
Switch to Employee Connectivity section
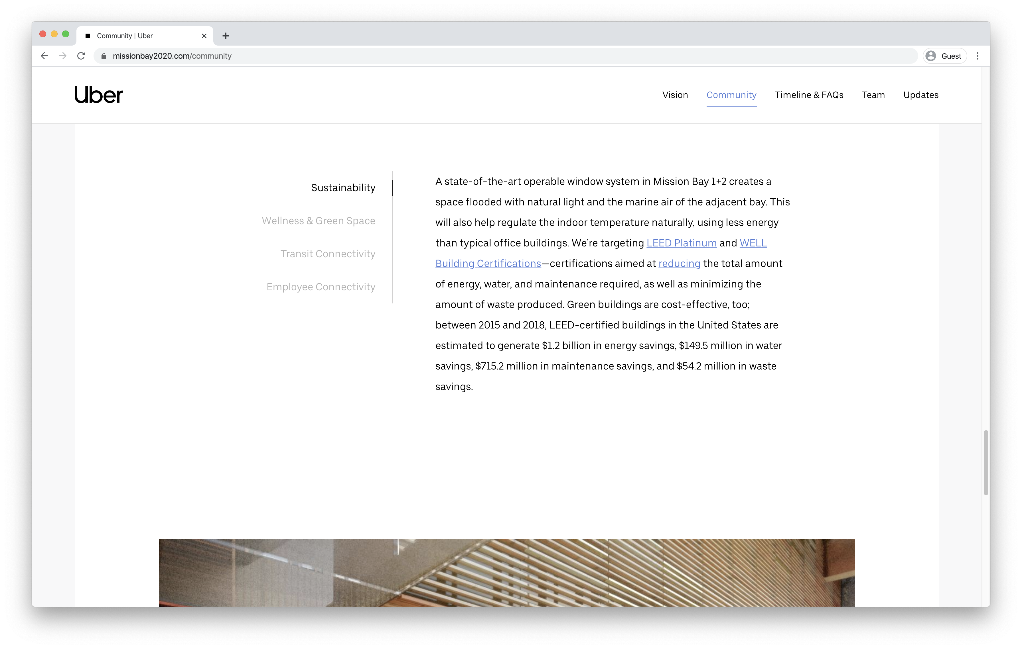[x=321, y=287]
